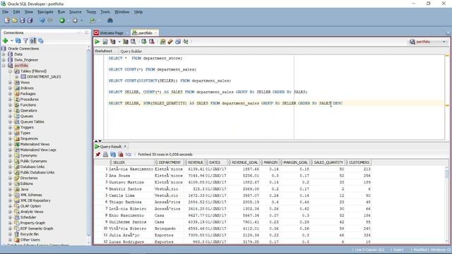Click the printer-like icon in Query Result toolbar
Image resolution: width=452 pixels, height=254 pixels.
105,155
